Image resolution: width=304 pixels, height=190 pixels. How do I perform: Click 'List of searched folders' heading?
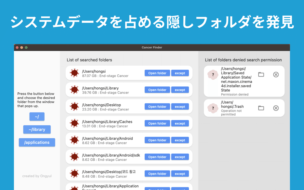89,60
